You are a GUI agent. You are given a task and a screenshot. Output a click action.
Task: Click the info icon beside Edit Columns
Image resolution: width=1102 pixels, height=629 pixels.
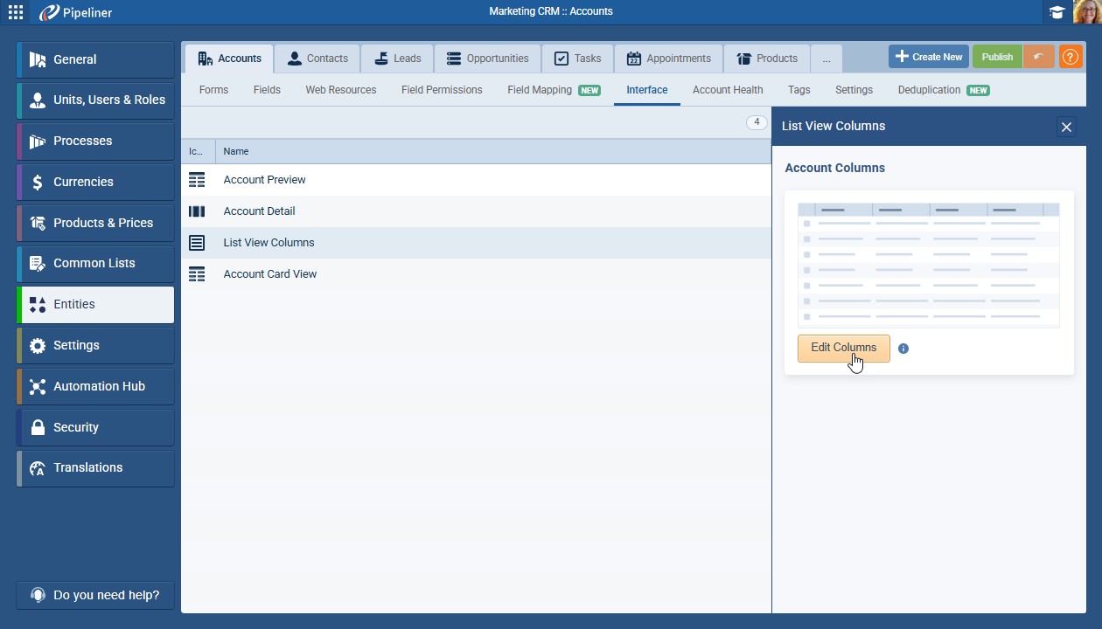903,349
